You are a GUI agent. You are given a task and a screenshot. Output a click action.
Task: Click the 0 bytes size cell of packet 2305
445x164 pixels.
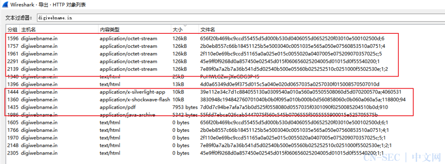181,153
